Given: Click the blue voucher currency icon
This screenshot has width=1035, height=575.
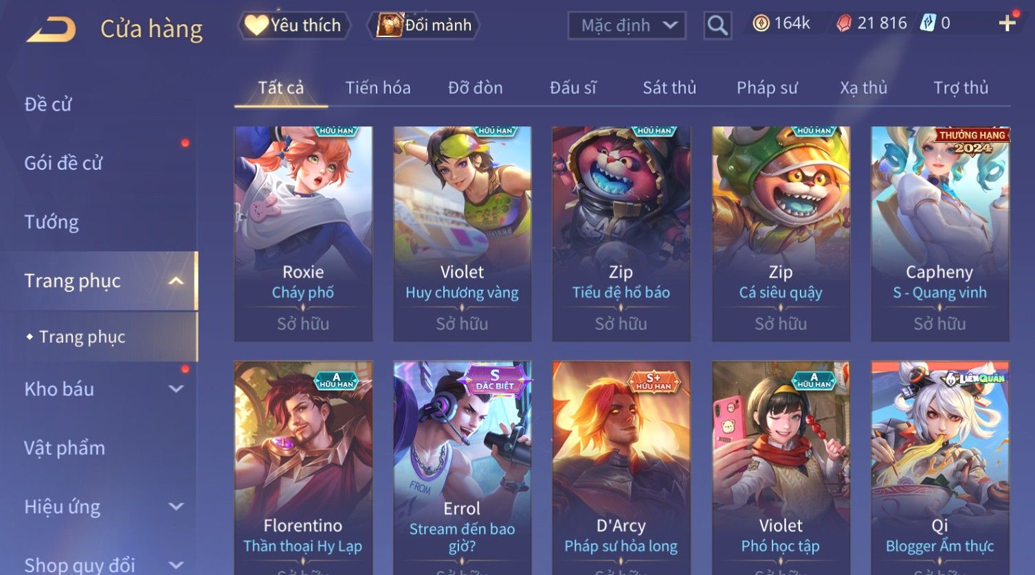Looking at the screenshot, I should [x=928, y=23].
